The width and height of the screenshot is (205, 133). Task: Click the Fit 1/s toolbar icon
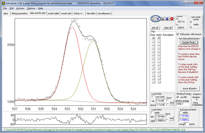pos(154,19)
